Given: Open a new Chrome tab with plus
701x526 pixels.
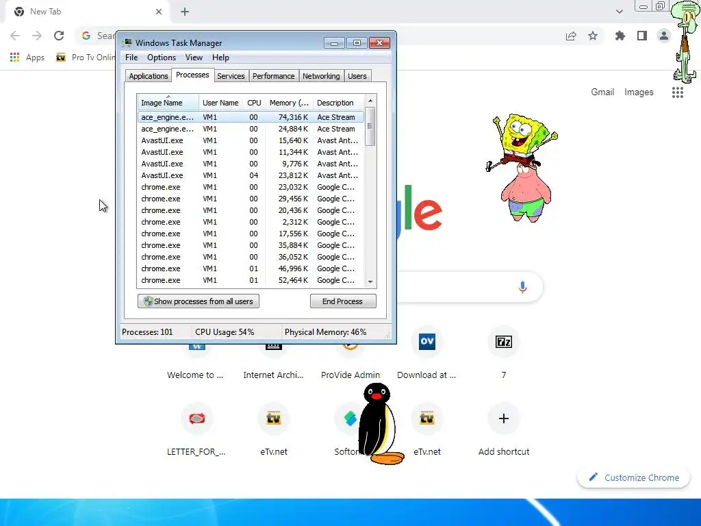Looking at the screenshot, I should point(185,12).
